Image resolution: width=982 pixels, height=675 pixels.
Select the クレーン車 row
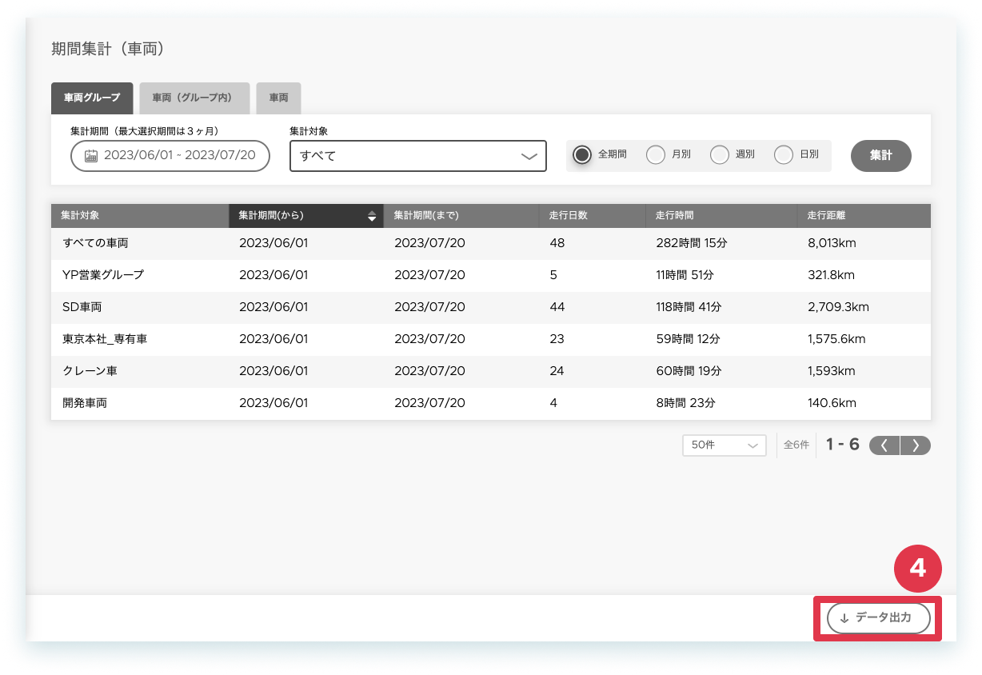491,371
